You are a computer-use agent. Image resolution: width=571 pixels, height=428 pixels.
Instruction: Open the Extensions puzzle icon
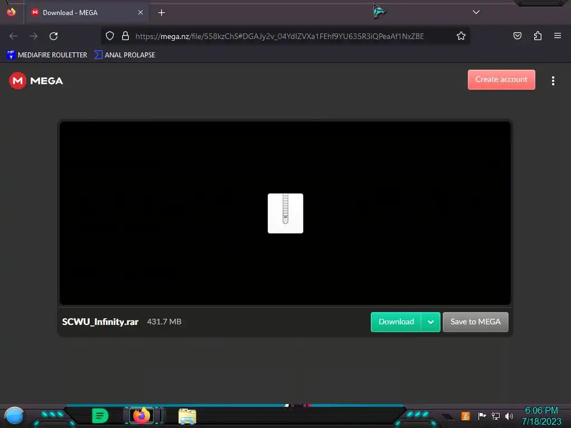(538, 36)
